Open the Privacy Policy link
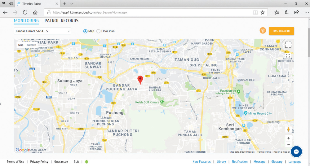The image size is (310, 166). pos(39,162)
